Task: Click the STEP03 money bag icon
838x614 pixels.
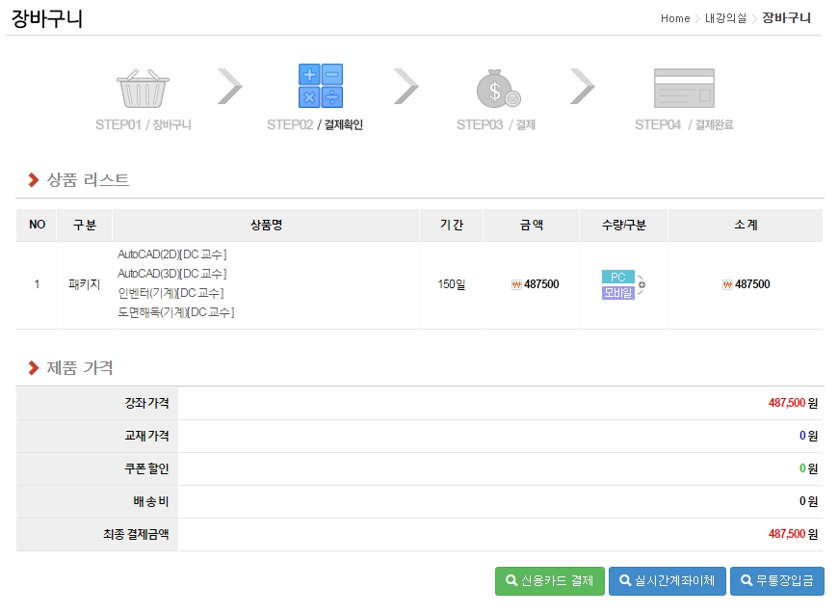Action: 498,88
